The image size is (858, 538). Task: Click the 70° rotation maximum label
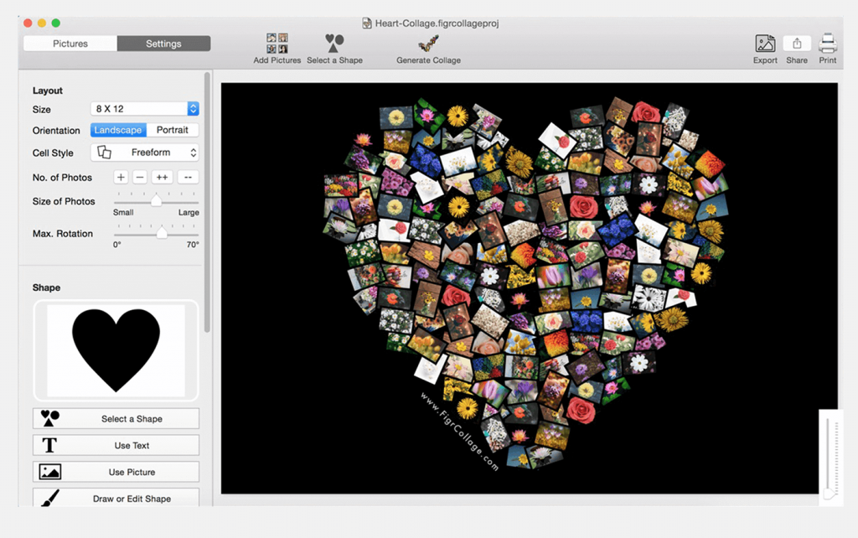[193, 245]
